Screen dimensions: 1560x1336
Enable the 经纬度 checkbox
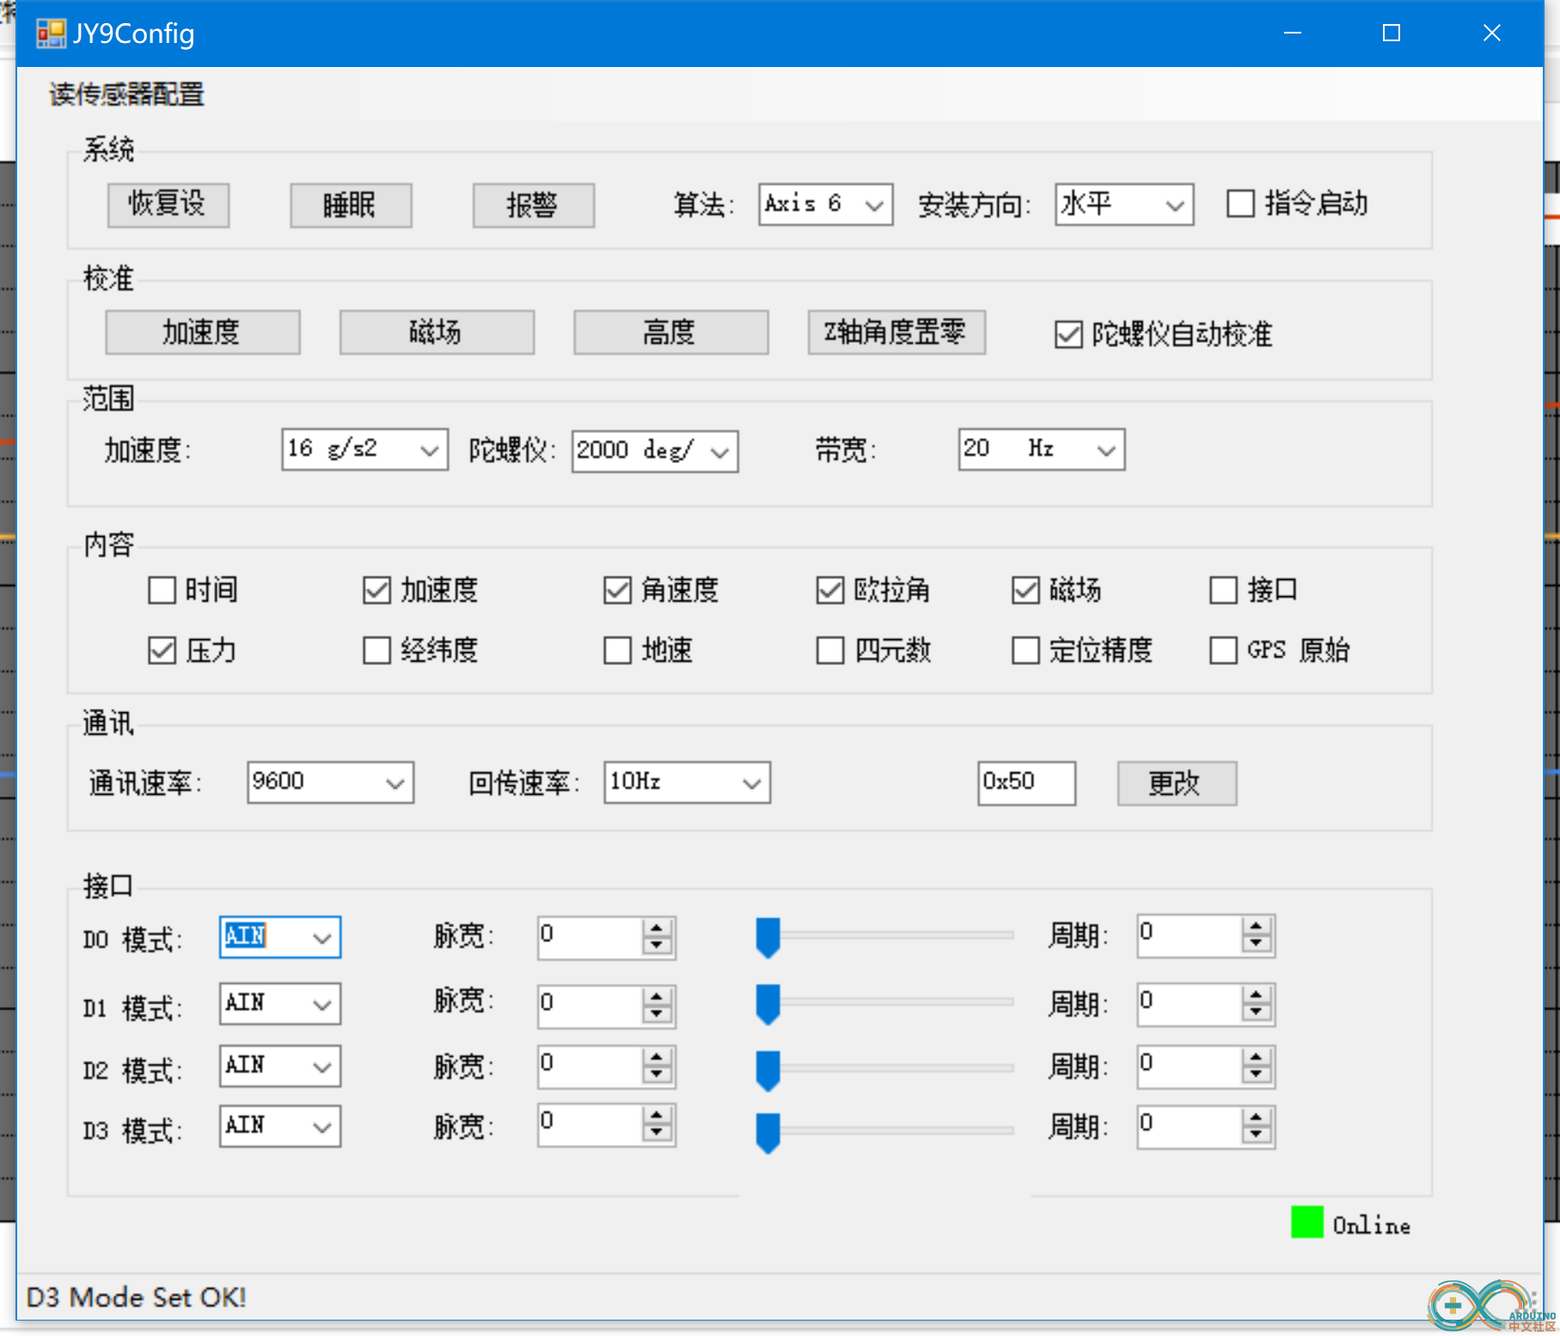click(376, 650)
